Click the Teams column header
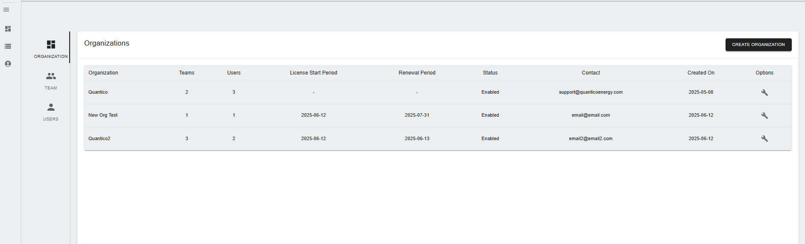This screenshot has width=805, height=244. click(187, 73)
